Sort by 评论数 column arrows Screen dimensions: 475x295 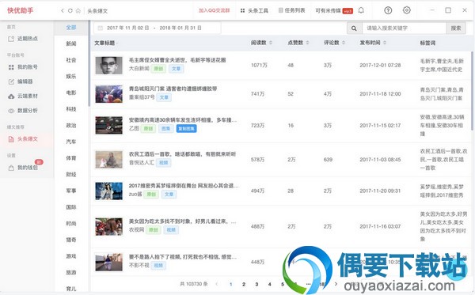click(344, 43)
